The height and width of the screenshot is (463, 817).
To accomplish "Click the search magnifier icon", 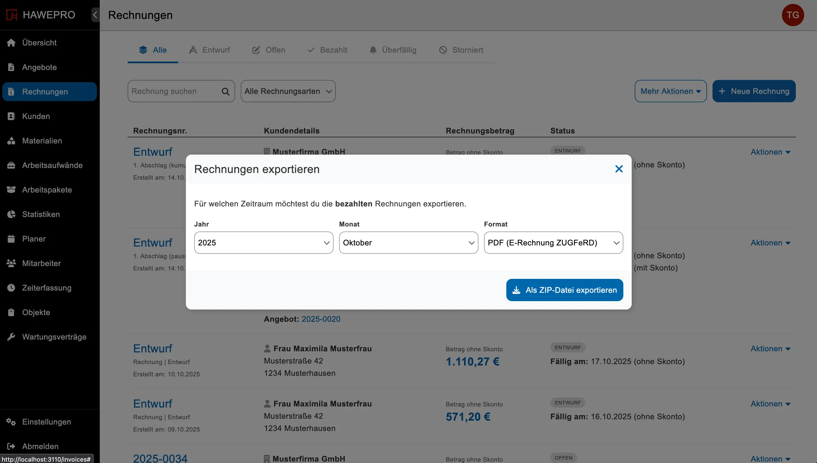I will pos(225,92).
